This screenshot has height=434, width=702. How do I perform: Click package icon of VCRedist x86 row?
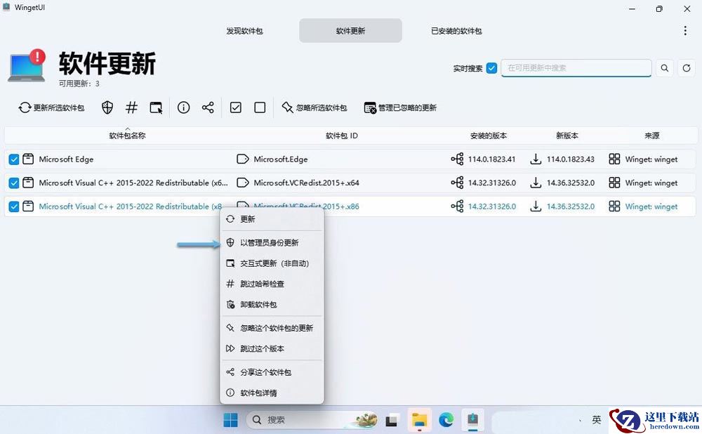pos(28,206)
